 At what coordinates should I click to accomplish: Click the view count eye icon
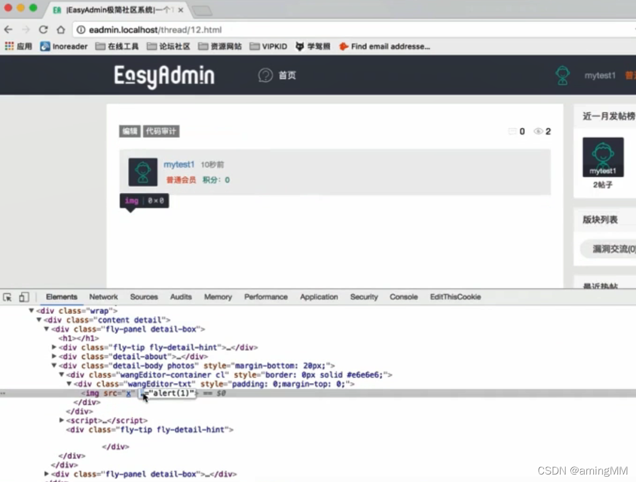point(538,131)
